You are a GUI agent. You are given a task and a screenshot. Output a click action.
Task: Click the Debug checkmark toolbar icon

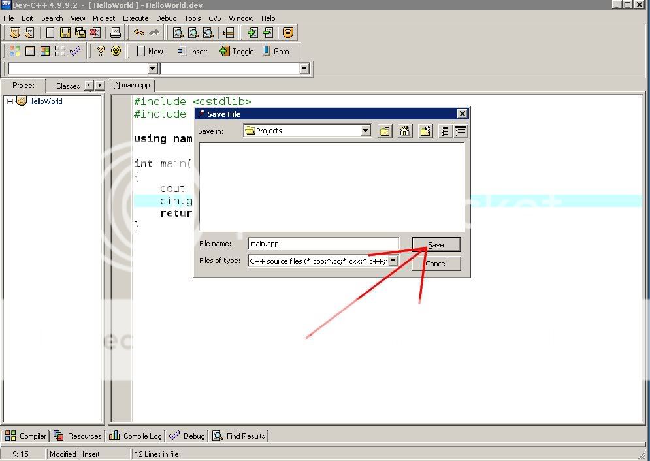(75, 51)
